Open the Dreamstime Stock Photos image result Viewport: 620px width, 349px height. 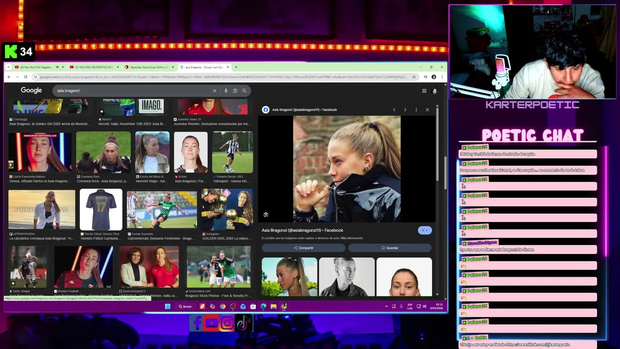(218, 267)
